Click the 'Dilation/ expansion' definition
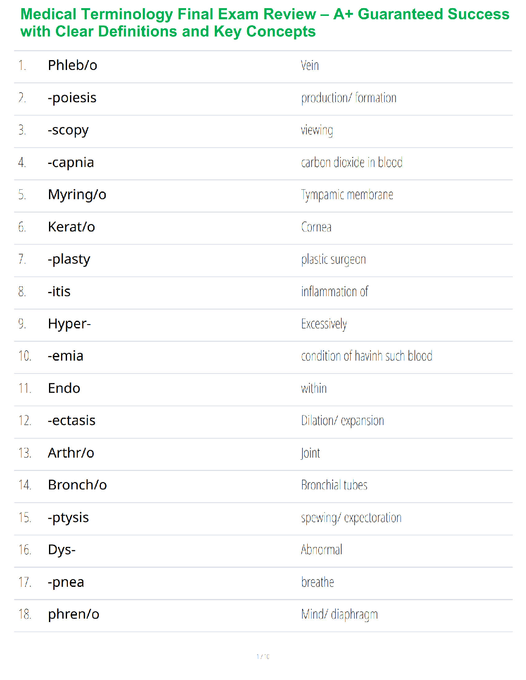This screenshot has height=680, width=526. (x=343, y=421)
